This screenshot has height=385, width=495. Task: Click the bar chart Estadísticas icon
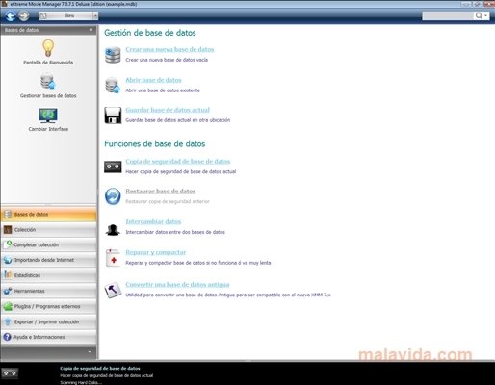pos(8,275)
